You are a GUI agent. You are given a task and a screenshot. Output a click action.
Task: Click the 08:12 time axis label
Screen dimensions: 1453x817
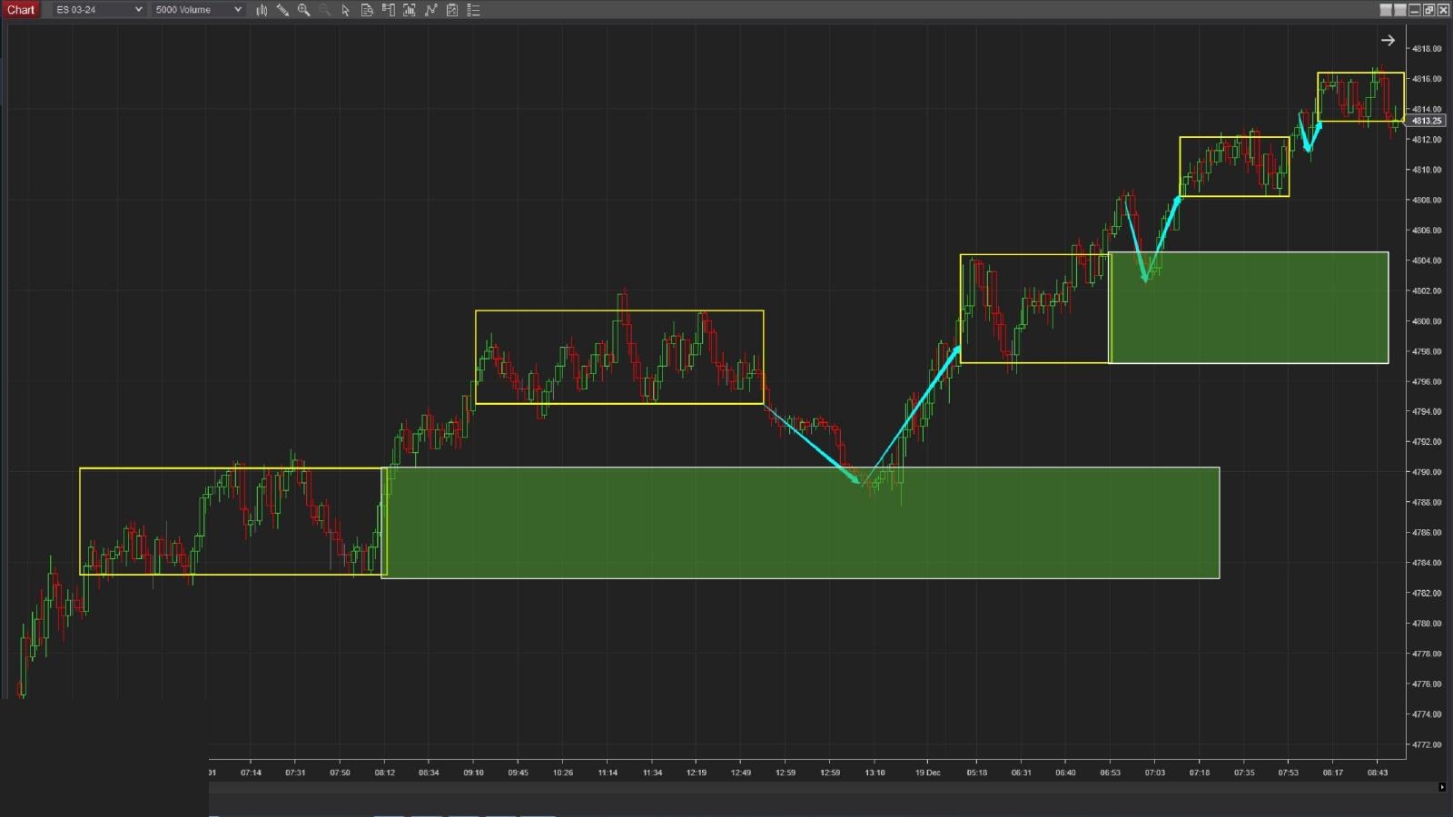[x=385, y=773]
